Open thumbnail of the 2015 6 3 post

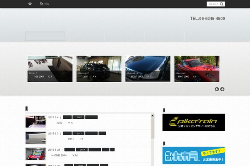pos(35,138)
